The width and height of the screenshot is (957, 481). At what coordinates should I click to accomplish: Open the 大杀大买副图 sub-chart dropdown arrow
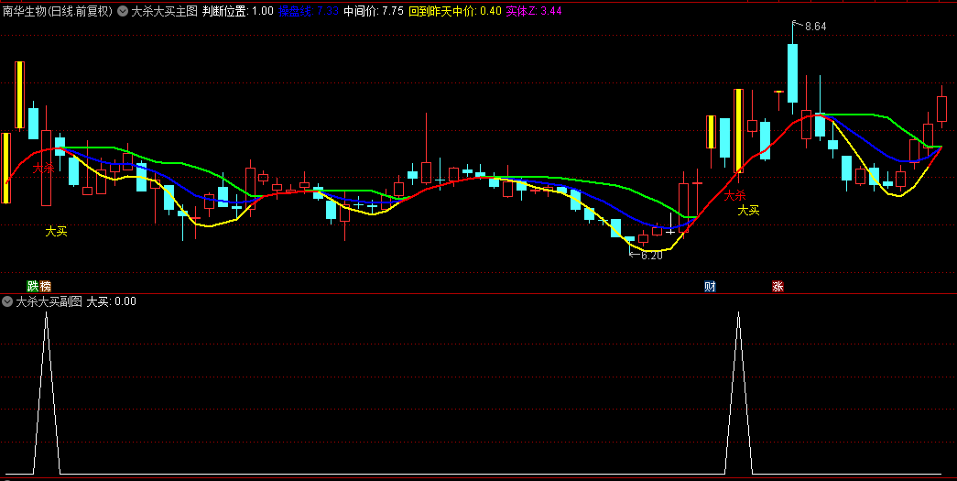tap(8, 301)
